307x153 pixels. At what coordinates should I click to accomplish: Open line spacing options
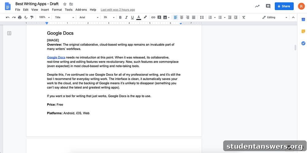tap(202, 17)
